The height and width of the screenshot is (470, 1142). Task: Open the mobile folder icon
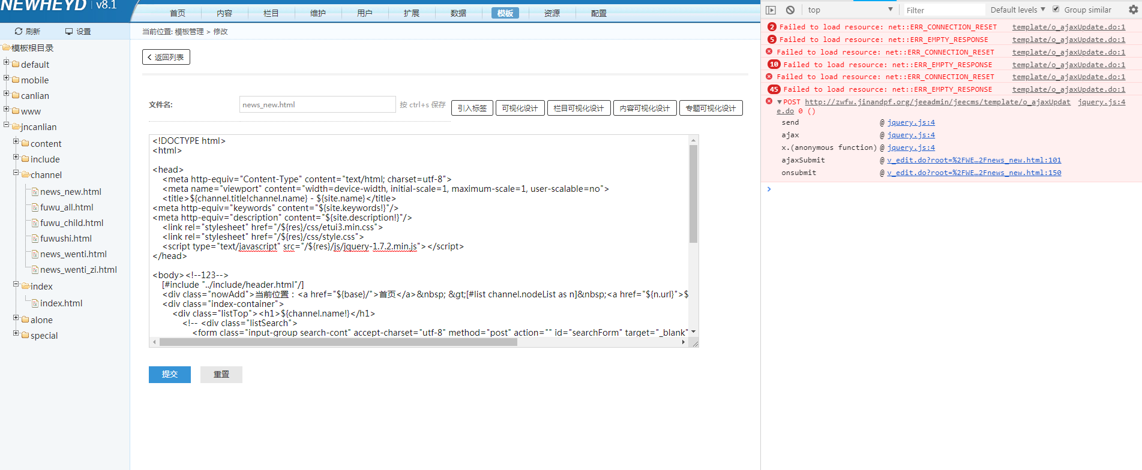pyautogui.click(x=16, y=80)
